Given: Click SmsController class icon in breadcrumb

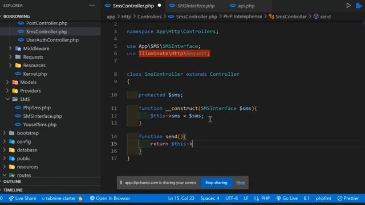Looking at the screenshot, I should point(271,17).
